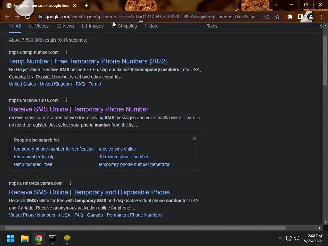
Task: Open the Terms sitelink
Action: tap(95, 84)
